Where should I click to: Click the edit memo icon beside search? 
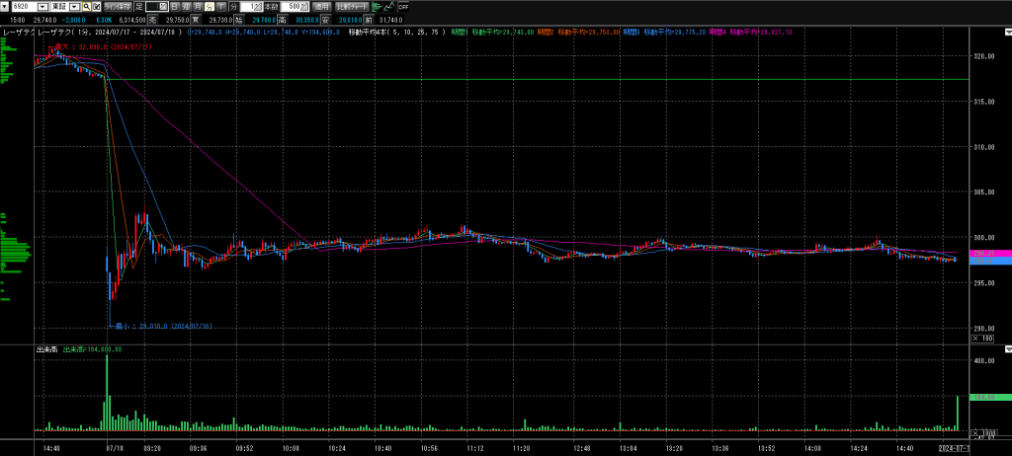pos(96,6)
